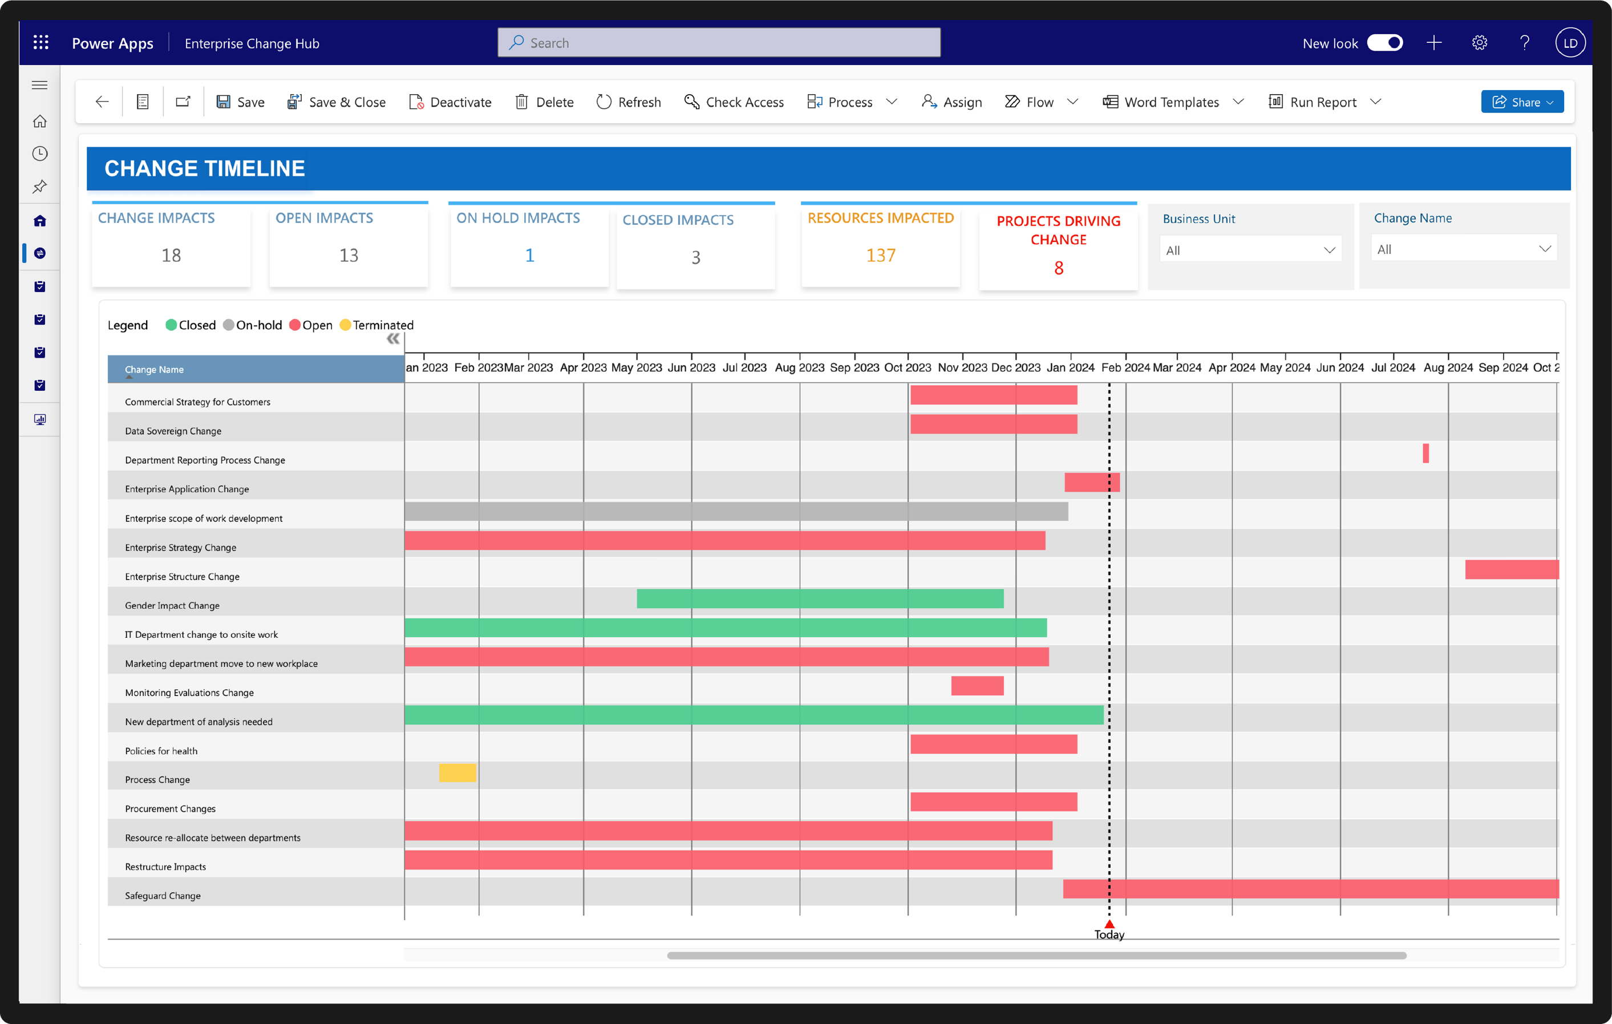Click the Share button
Image resolution: width=1612 pixels, height=1024 pixels.
[1522, 102]
